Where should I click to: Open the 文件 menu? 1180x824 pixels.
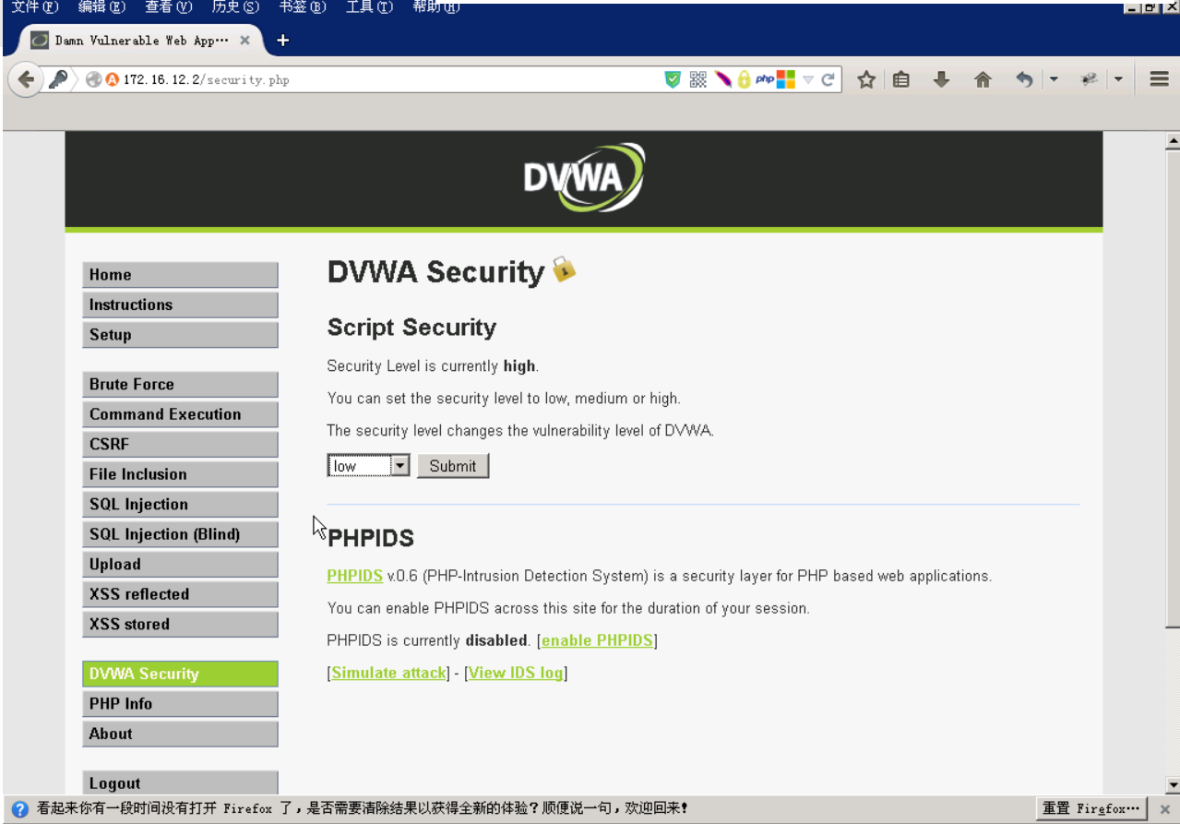[x=34, y=6]
